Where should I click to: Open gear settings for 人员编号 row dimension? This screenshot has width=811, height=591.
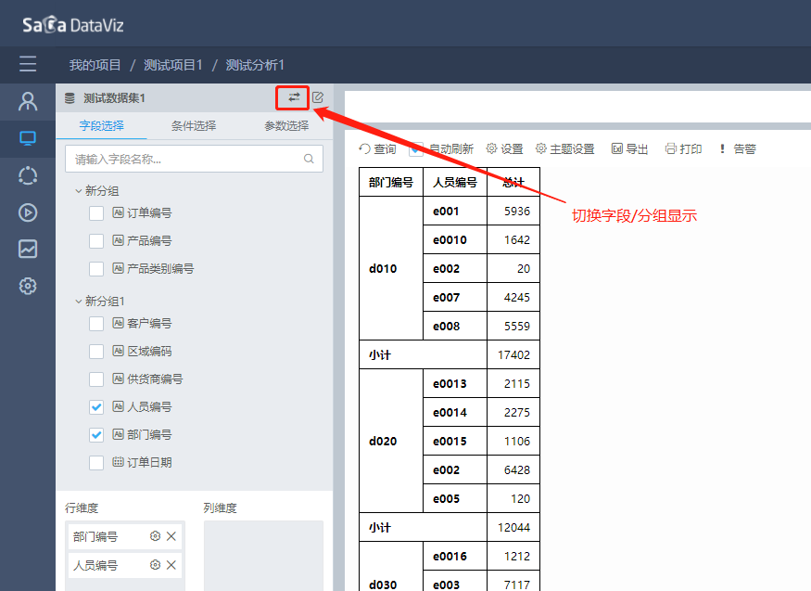(155, 565)
